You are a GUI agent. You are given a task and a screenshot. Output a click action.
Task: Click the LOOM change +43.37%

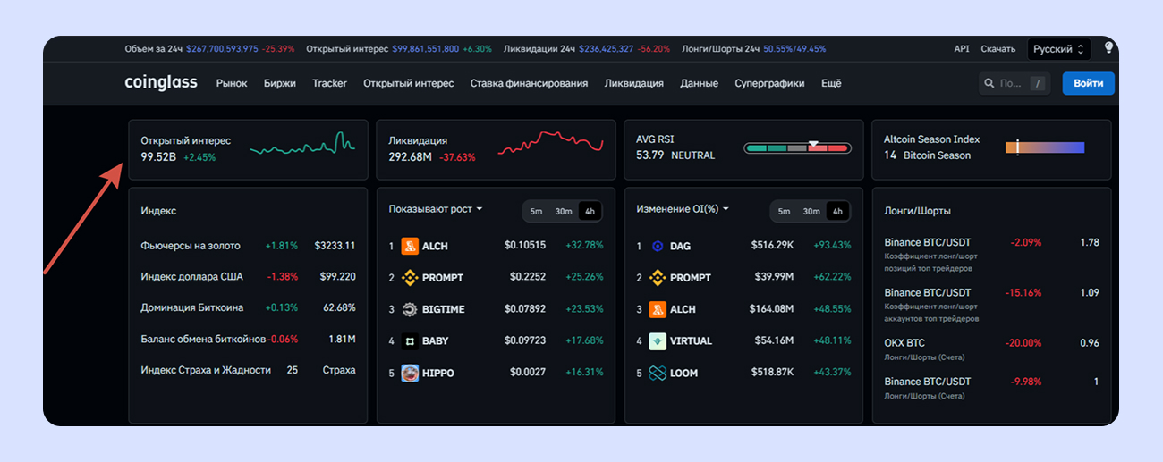tap(832, 373)
